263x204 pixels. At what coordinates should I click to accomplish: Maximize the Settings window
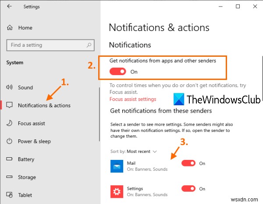click(238, 7)
